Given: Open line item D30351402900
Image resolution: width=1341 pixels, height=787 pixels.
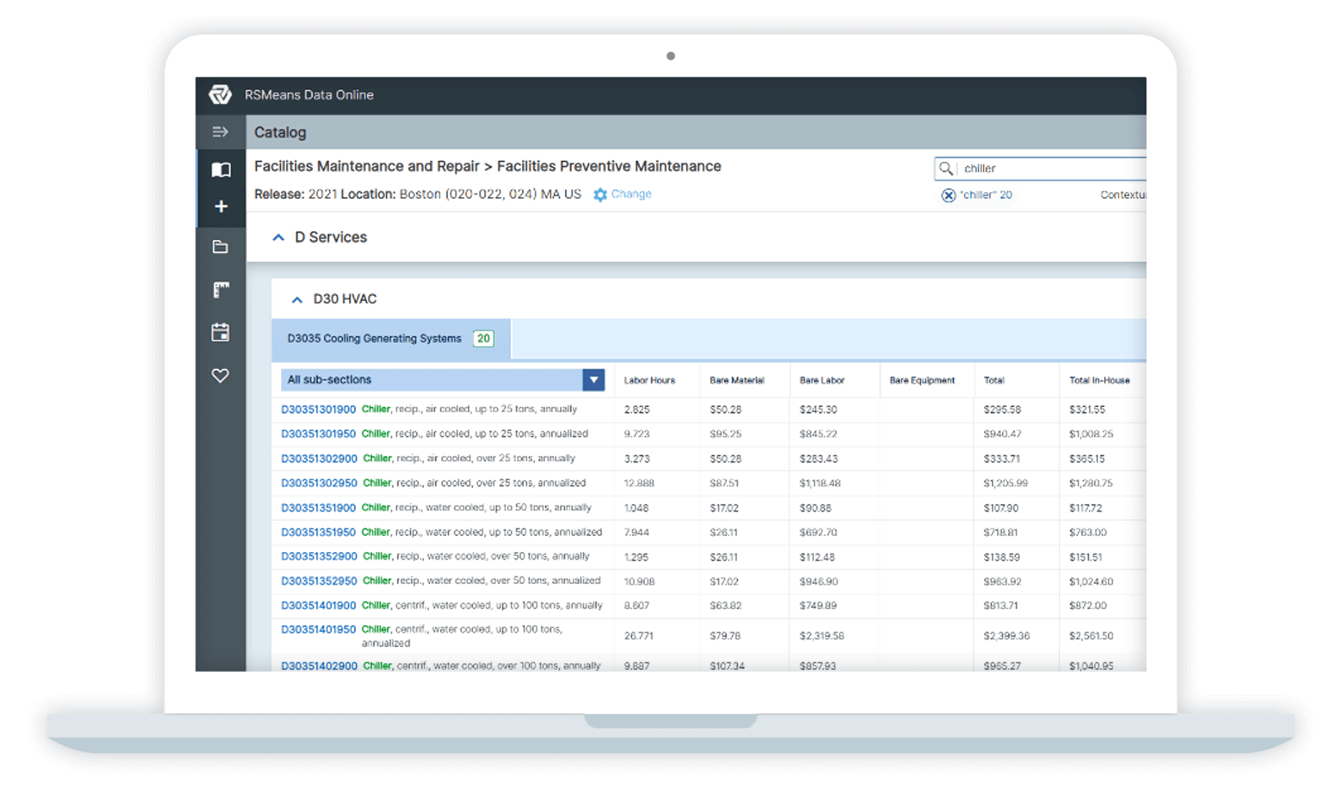Looking at the screenshot, I should pyautogui.click(x=319, y=666).
